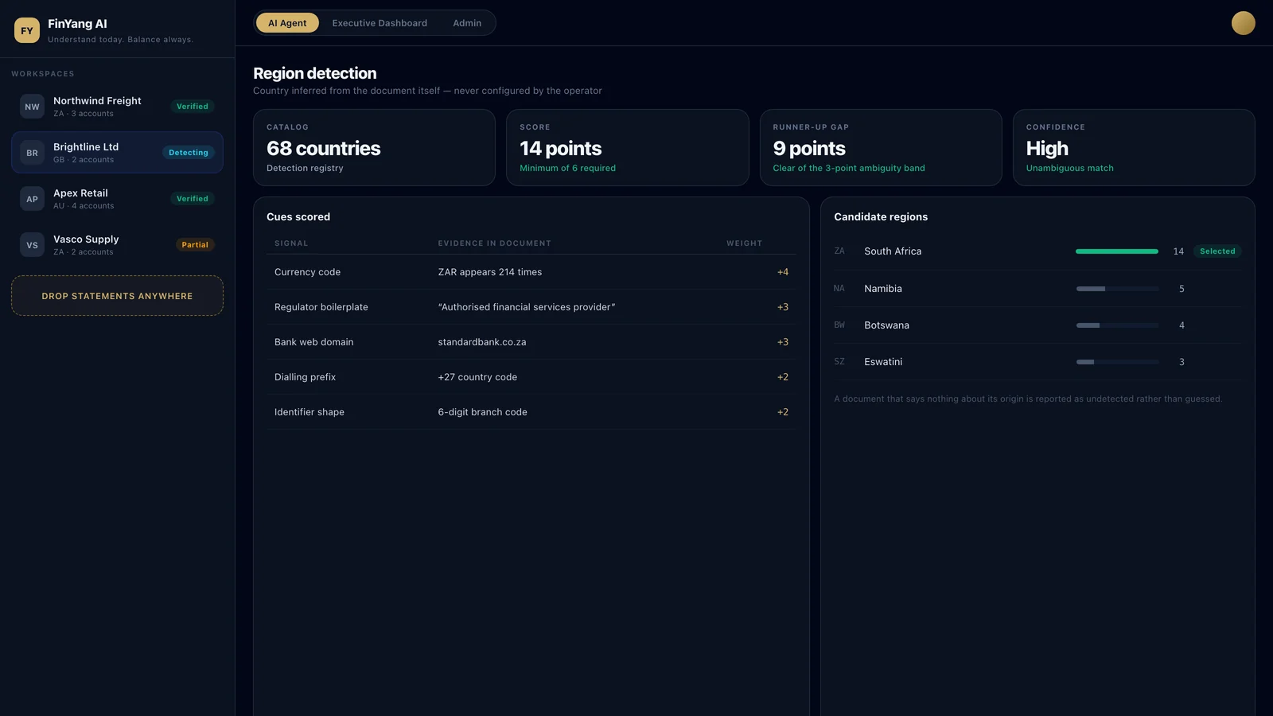Click the 14 points score card
The width and height of the screenshot is (1273, 716).
tap(627, 148)
